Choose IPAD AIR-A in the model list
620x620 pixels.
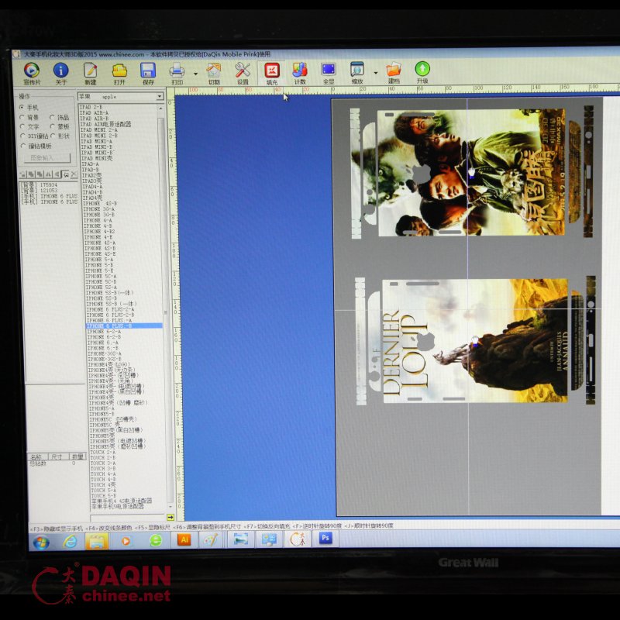click(94, 112)
